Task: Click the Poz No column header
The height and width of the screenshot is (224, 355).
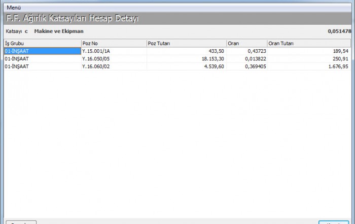Action: [x=114, y=44]
